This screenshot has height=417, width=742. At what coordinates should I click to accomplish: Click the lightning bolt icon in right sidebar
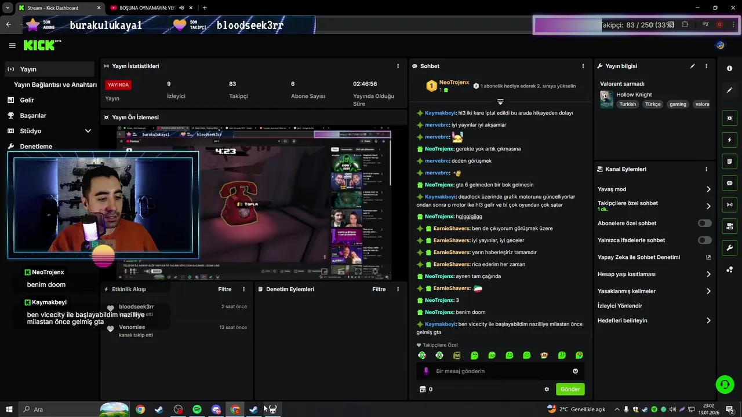[x=729, y=140]
